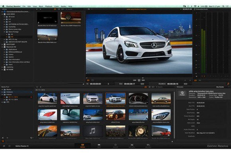Select the headlight closeup clip thumbnail
This screenshot has width=231, height=154.
161,115
